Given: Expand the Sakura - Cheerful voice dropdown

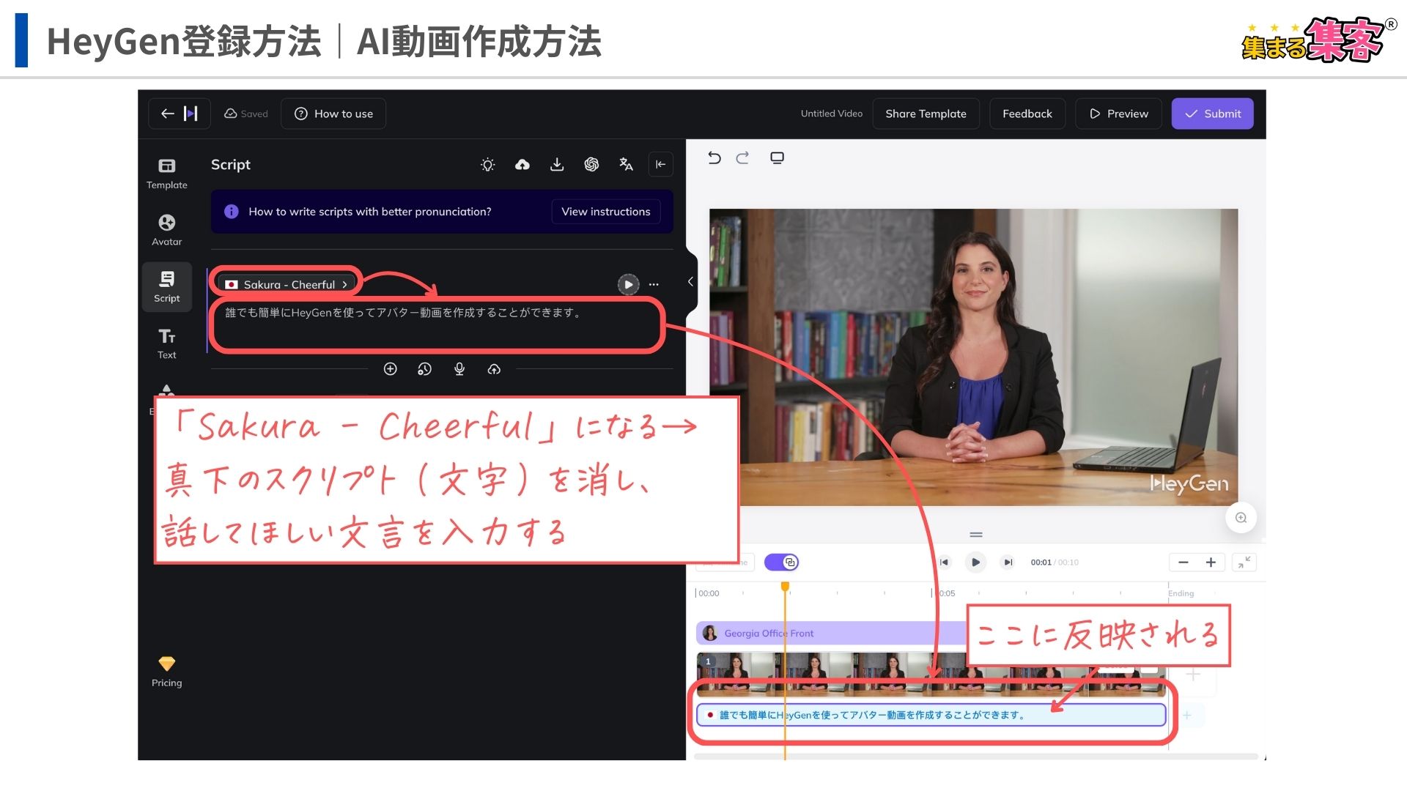Looking at the screenshot, I should 286,284.
